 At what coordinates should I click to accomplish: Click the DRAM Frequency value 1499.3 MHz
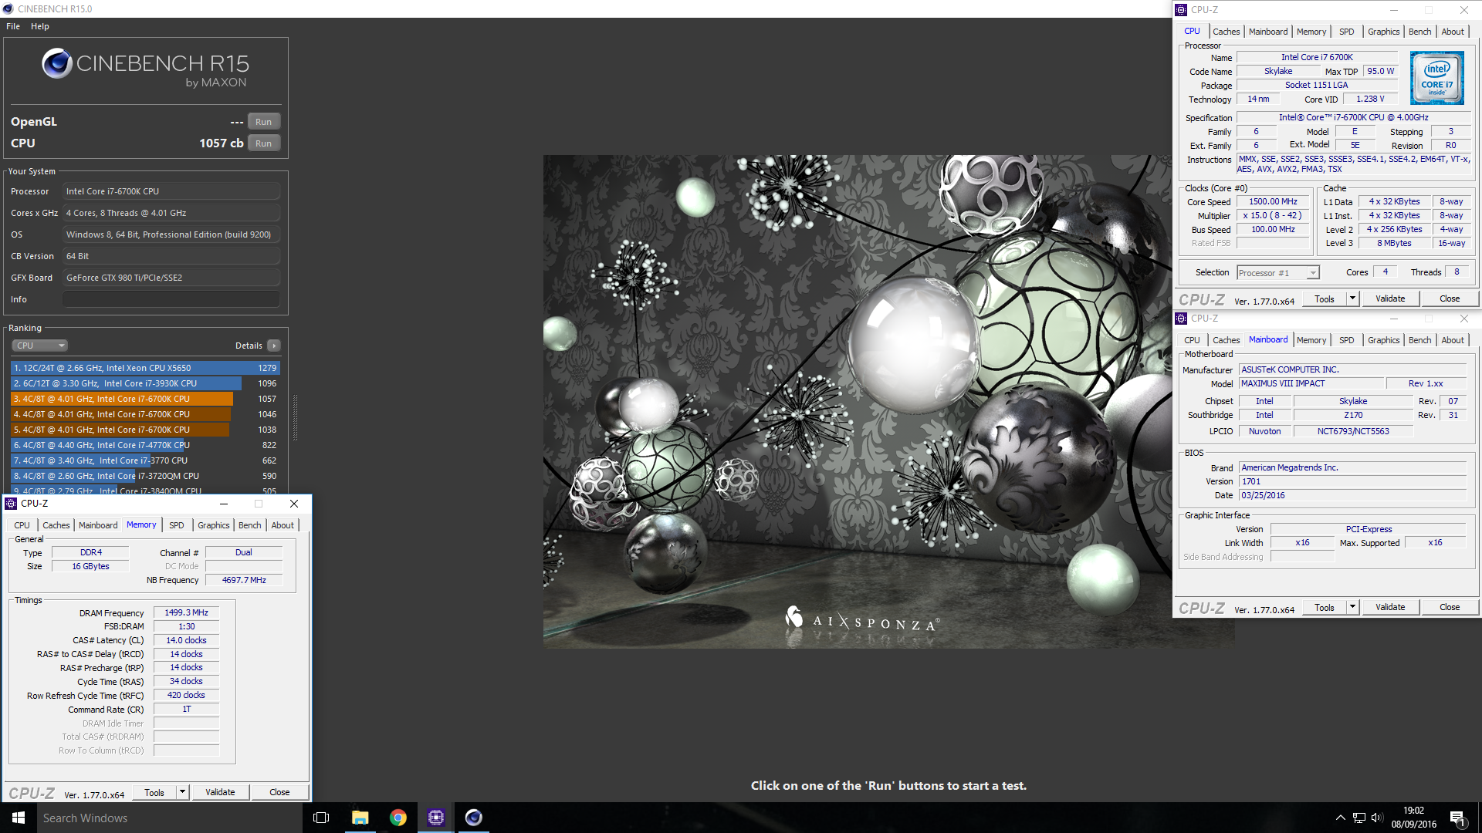(x=186, y=612)
